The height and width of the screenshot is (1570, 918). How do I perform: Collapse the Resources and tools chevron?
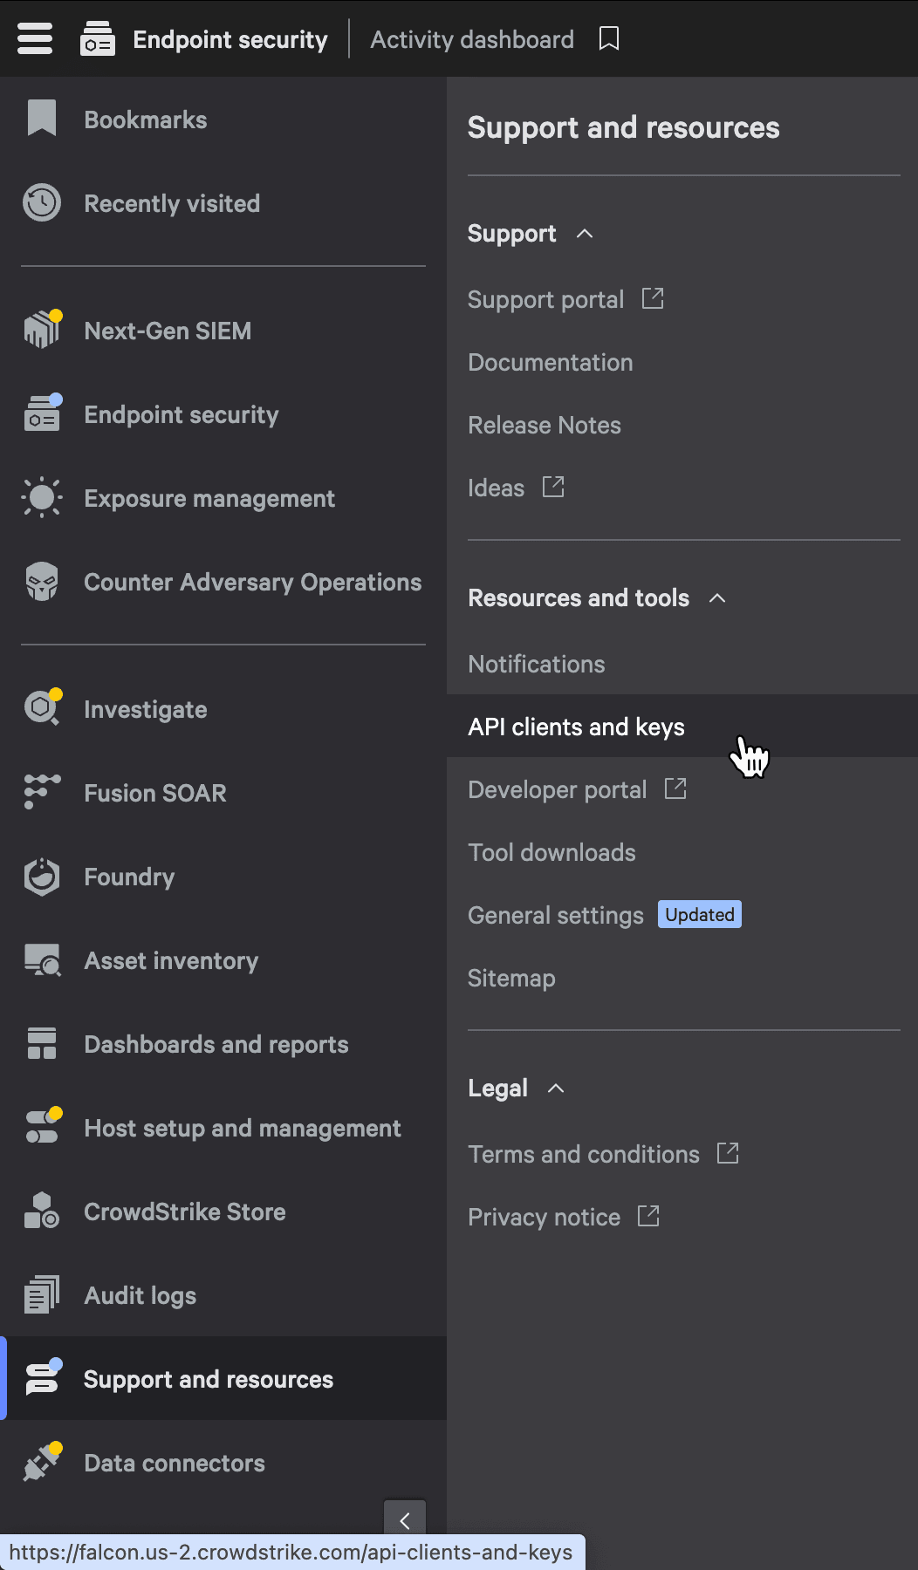717,597
